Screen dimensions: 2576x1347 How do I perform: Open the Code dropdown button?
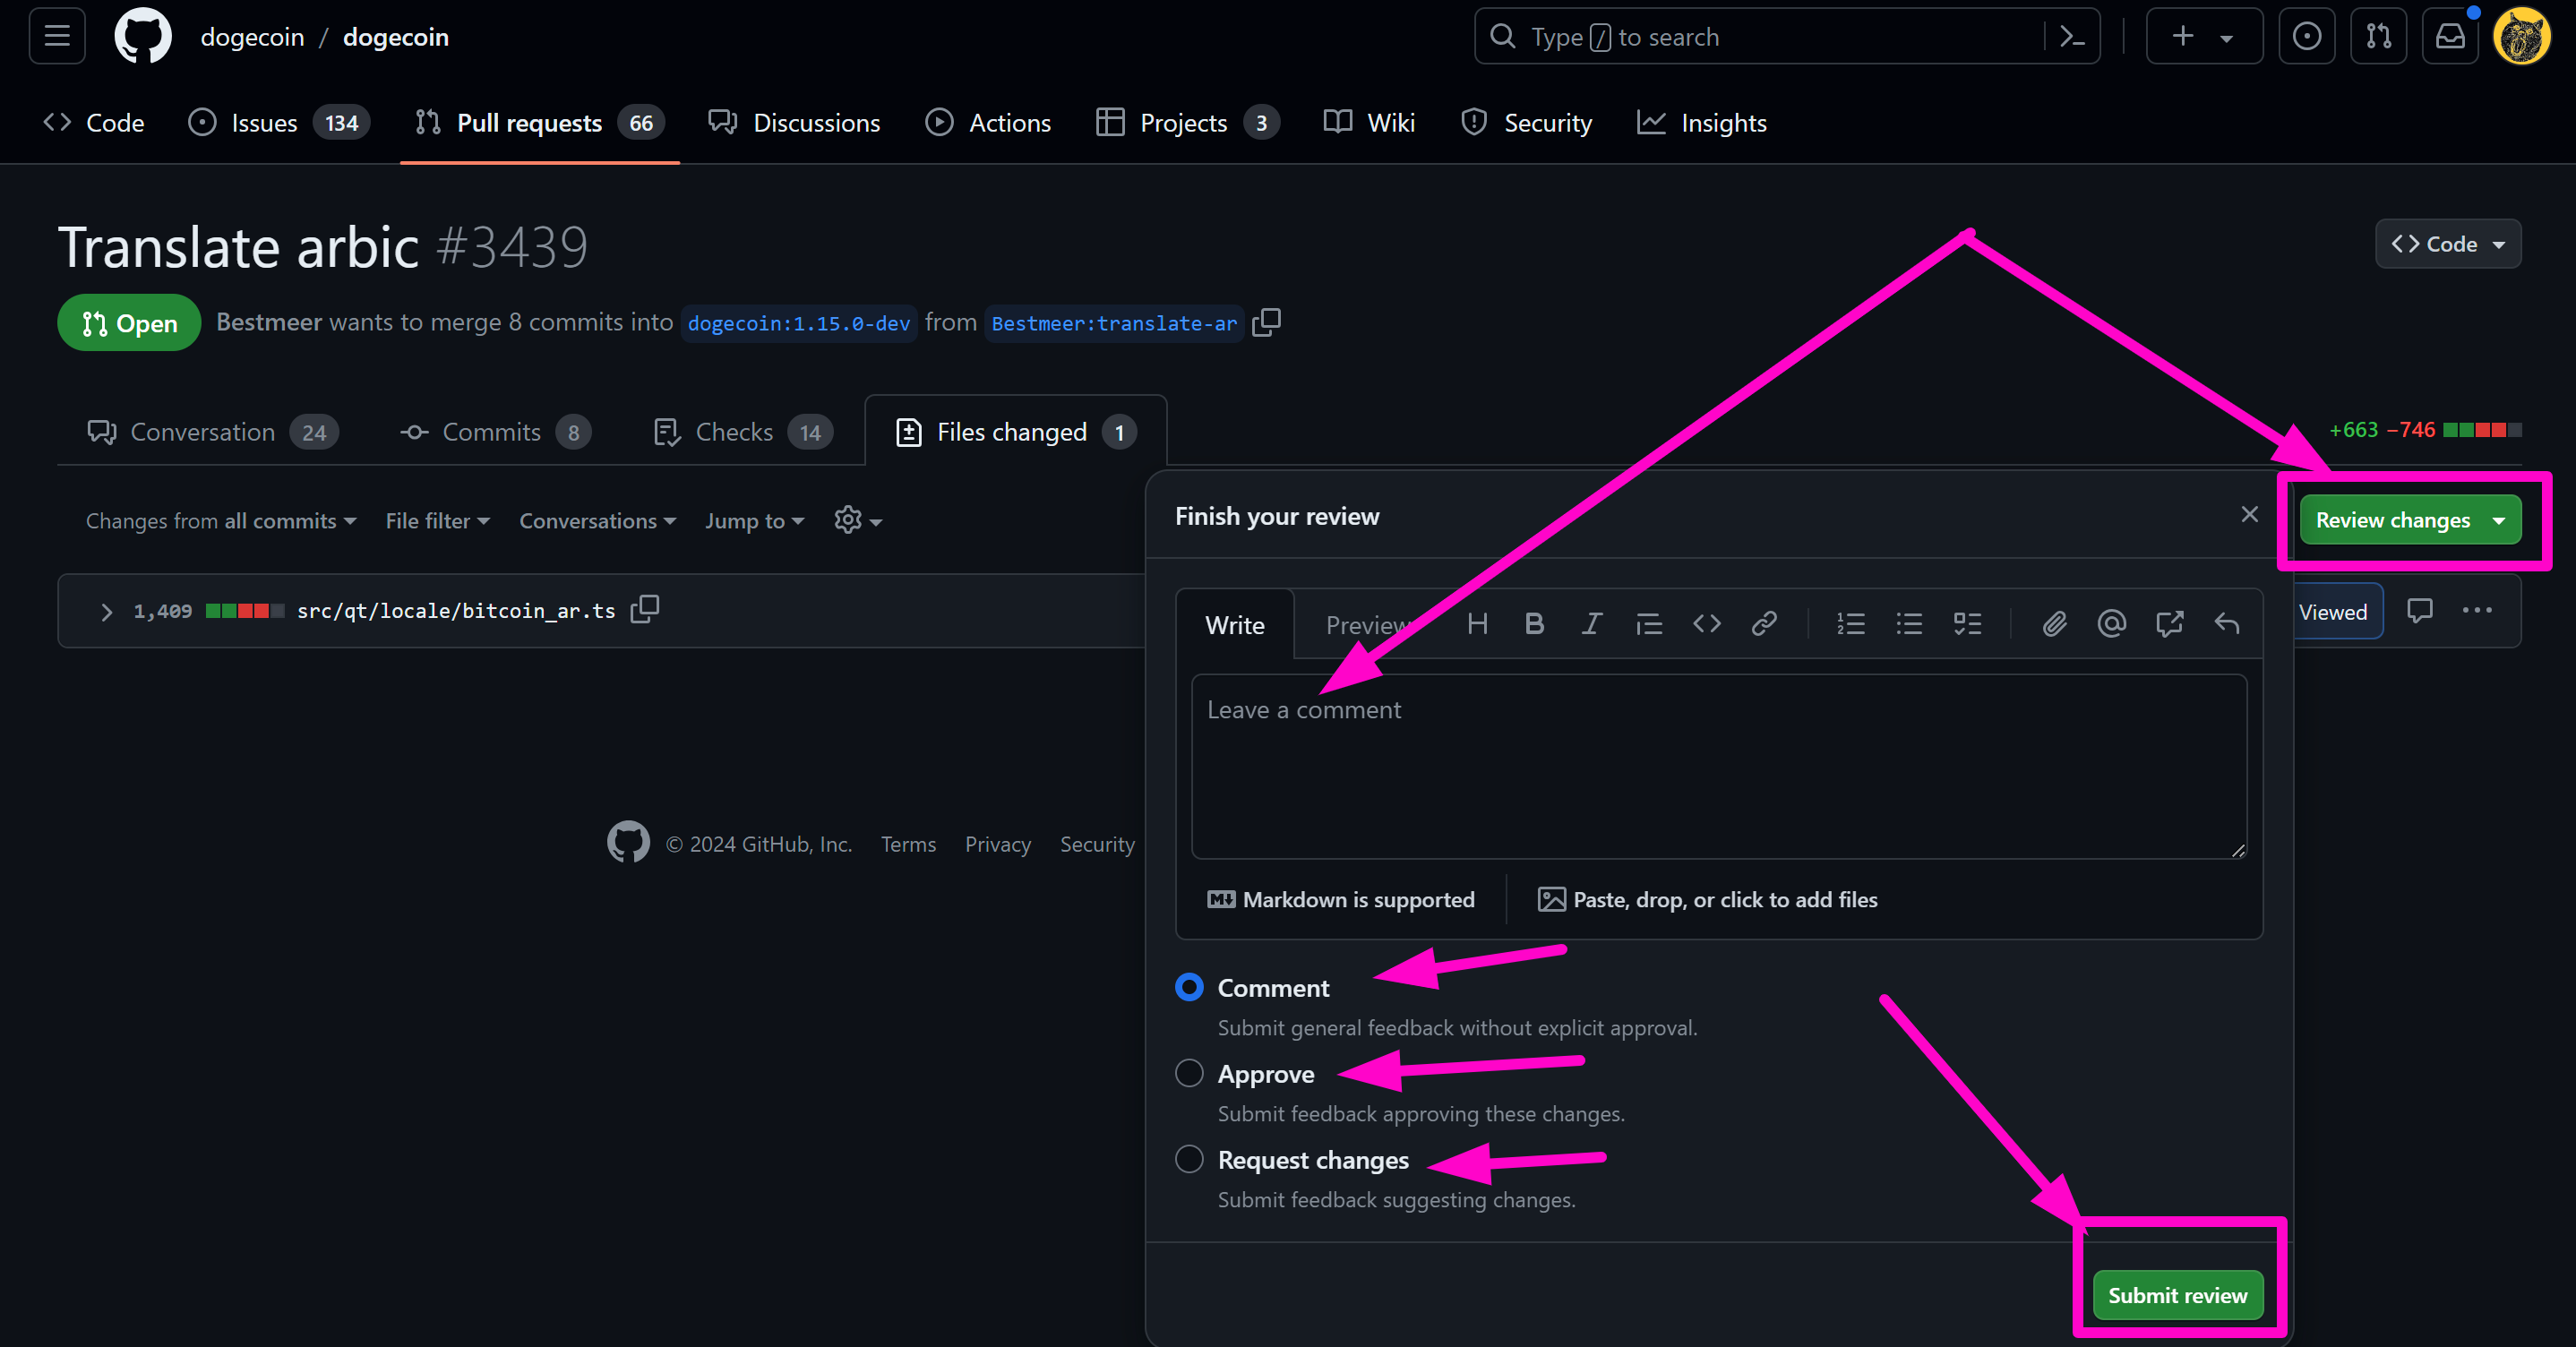(2447, 244)
